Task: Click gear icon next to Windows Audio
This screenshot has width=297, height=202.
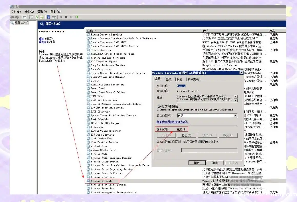Action: 88,154
